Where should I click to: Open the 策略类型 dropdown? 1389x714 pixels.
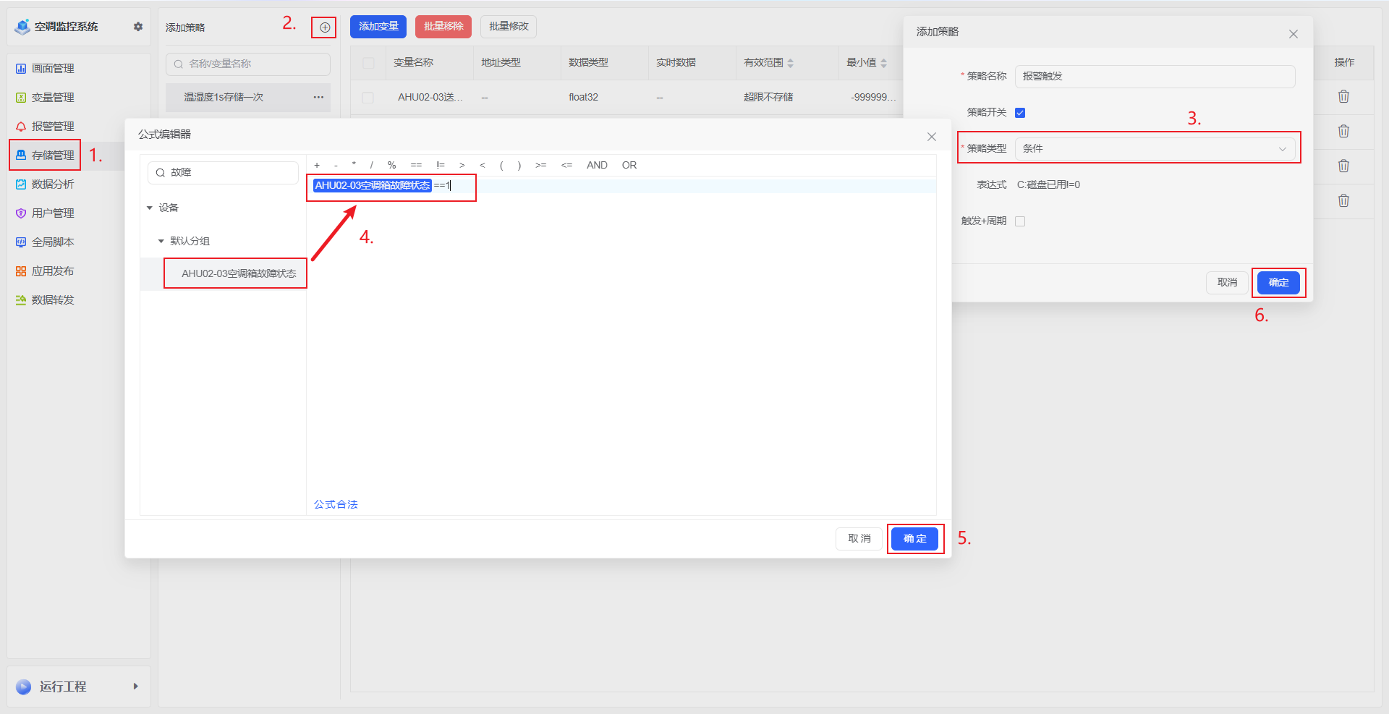click(1155, 149)
